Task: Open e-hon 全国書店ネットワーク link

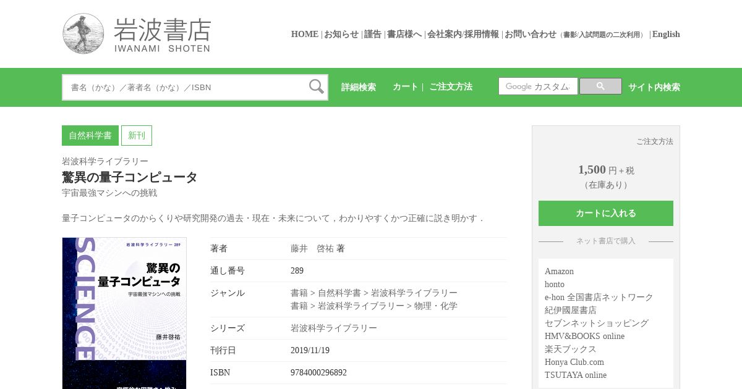Action: click(x=599, y=297)
